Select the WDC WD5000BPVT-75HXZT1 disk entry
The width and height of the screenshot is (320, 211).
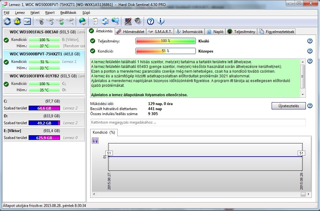pos(44,61)
